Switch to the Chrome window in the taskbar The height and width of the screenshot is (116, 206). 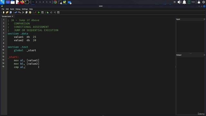(x=55, y=2)
